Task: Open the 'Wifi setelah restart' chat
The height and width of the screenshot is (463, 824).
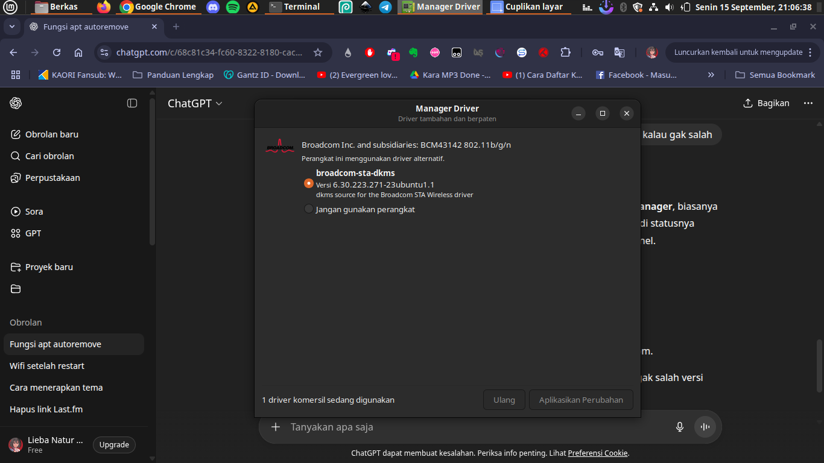Action: pyautogui.click(x=47, y=366)
